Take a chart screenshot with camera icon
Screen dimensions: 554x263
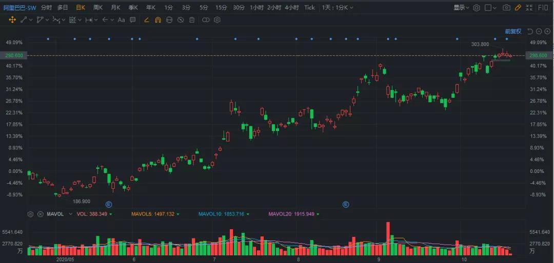506,8
